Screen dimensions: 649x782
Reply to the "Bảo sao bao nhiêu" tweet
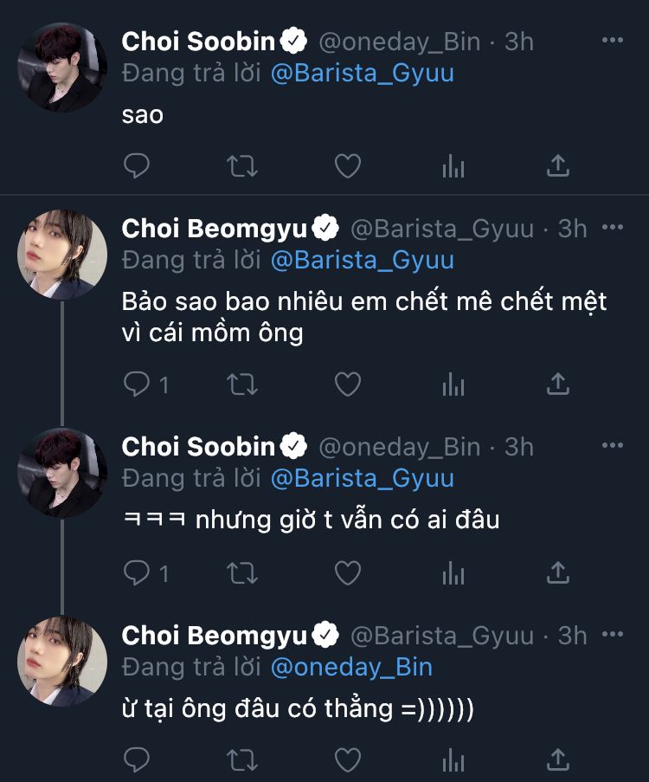[x=137, y=384]
